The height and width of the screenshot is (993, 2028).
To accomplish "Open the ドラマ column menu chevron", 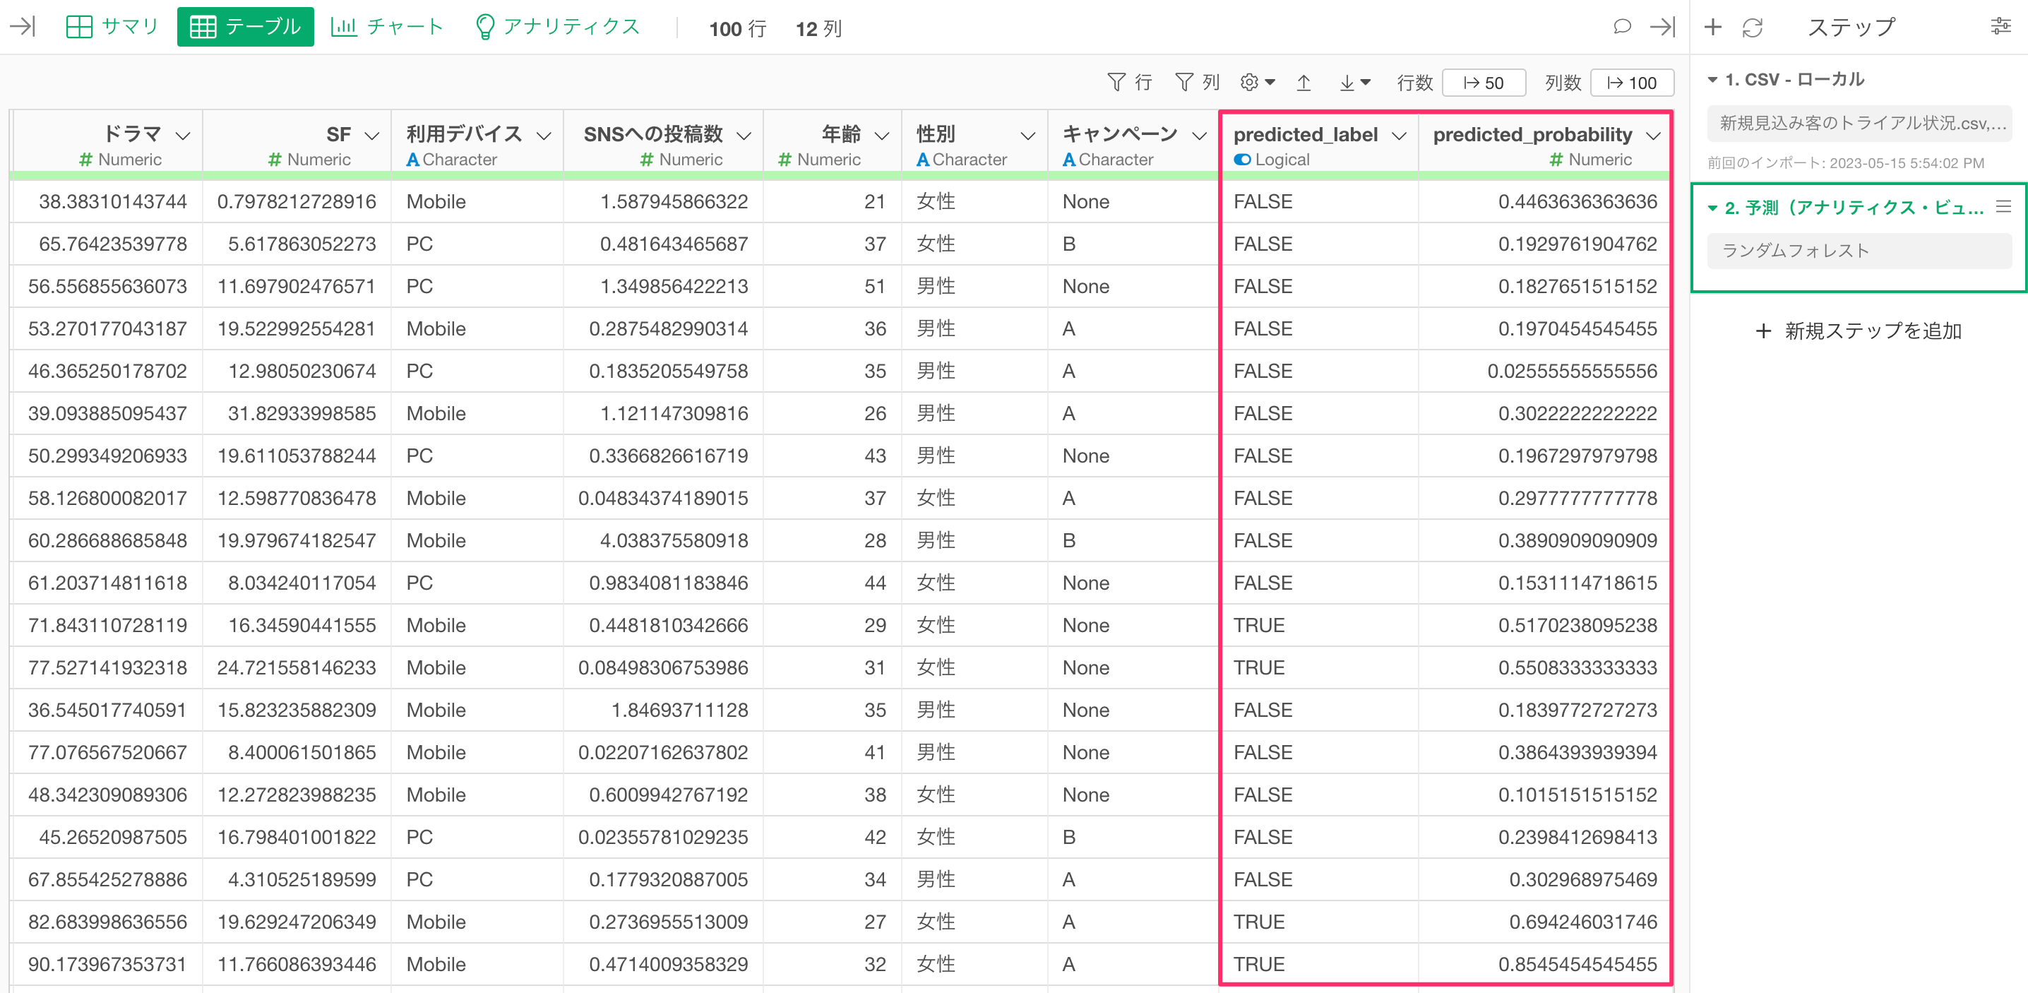I will click(x=184, y=136).
